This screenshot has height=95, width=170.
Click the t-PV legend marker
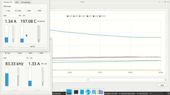click(68, 16)
